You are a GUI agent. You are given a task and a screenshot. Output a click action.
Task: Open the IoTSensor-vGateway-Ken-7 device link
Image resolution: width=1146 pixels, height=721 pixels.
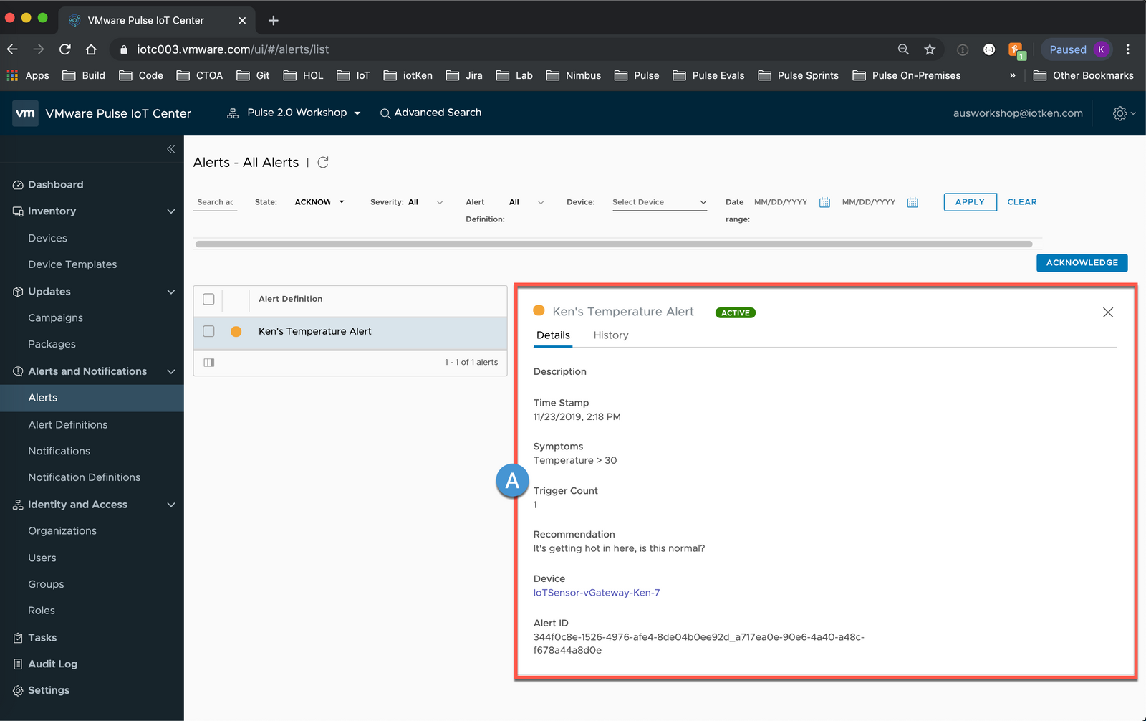(596, 593)
